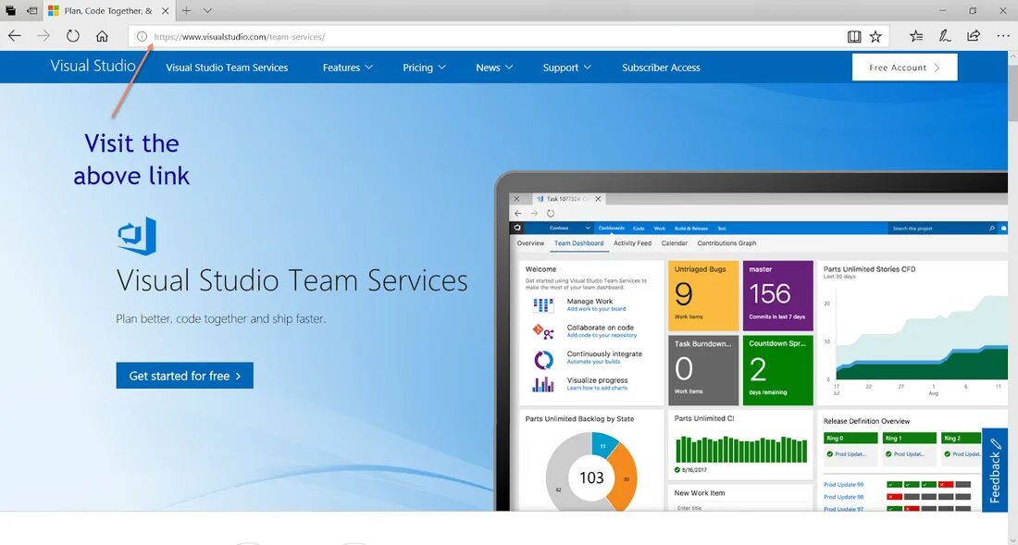The image size is (1018, 545).
Task: Click the Task Burndown 0 tile
Action: (x=703, y=370)
